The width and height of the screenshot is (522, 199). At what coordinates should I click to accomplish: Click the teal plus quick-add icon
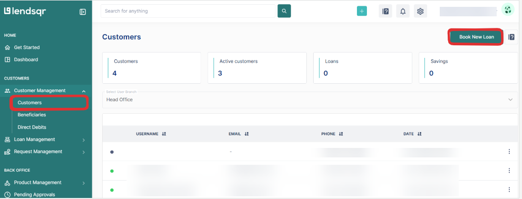(x=362, y=11)
